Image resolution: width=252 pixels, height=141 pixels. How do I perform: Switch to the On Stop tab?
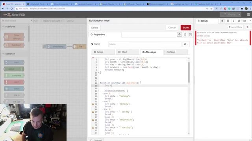pos(176,52)
